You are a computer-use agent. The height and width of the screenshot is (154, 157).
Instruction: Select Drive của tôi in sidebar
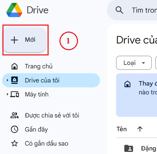(x=51, y=80)
